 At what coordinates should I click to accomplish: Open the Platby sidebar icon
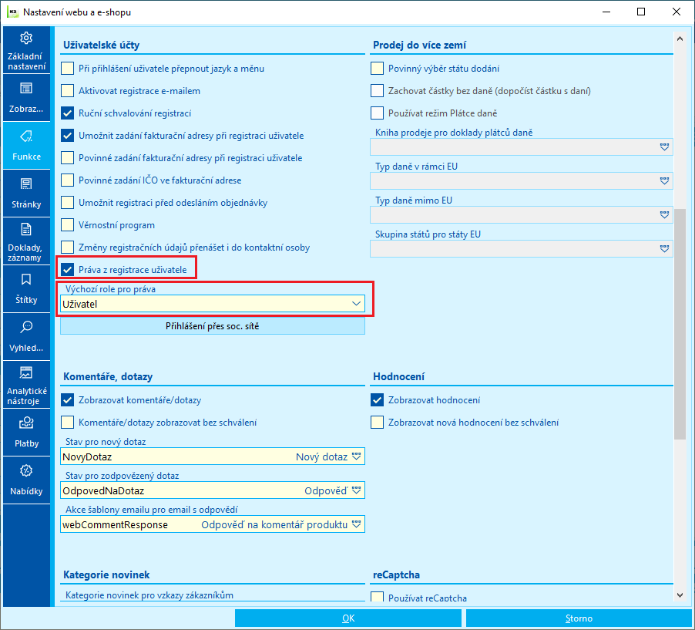(x=26, y=423)
